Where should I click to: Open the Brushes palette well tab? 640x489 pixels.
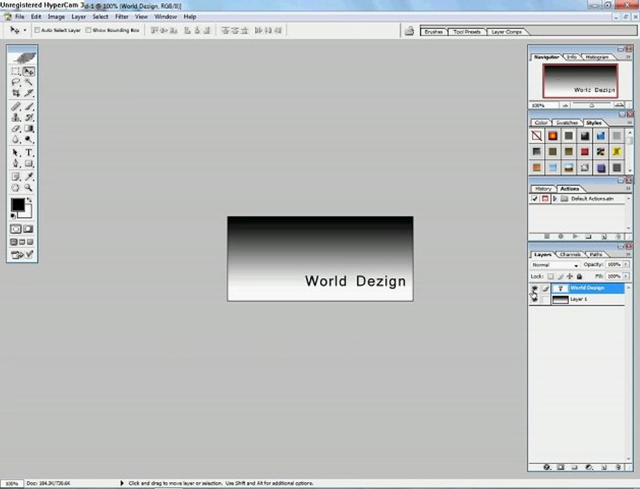(434, 32)
